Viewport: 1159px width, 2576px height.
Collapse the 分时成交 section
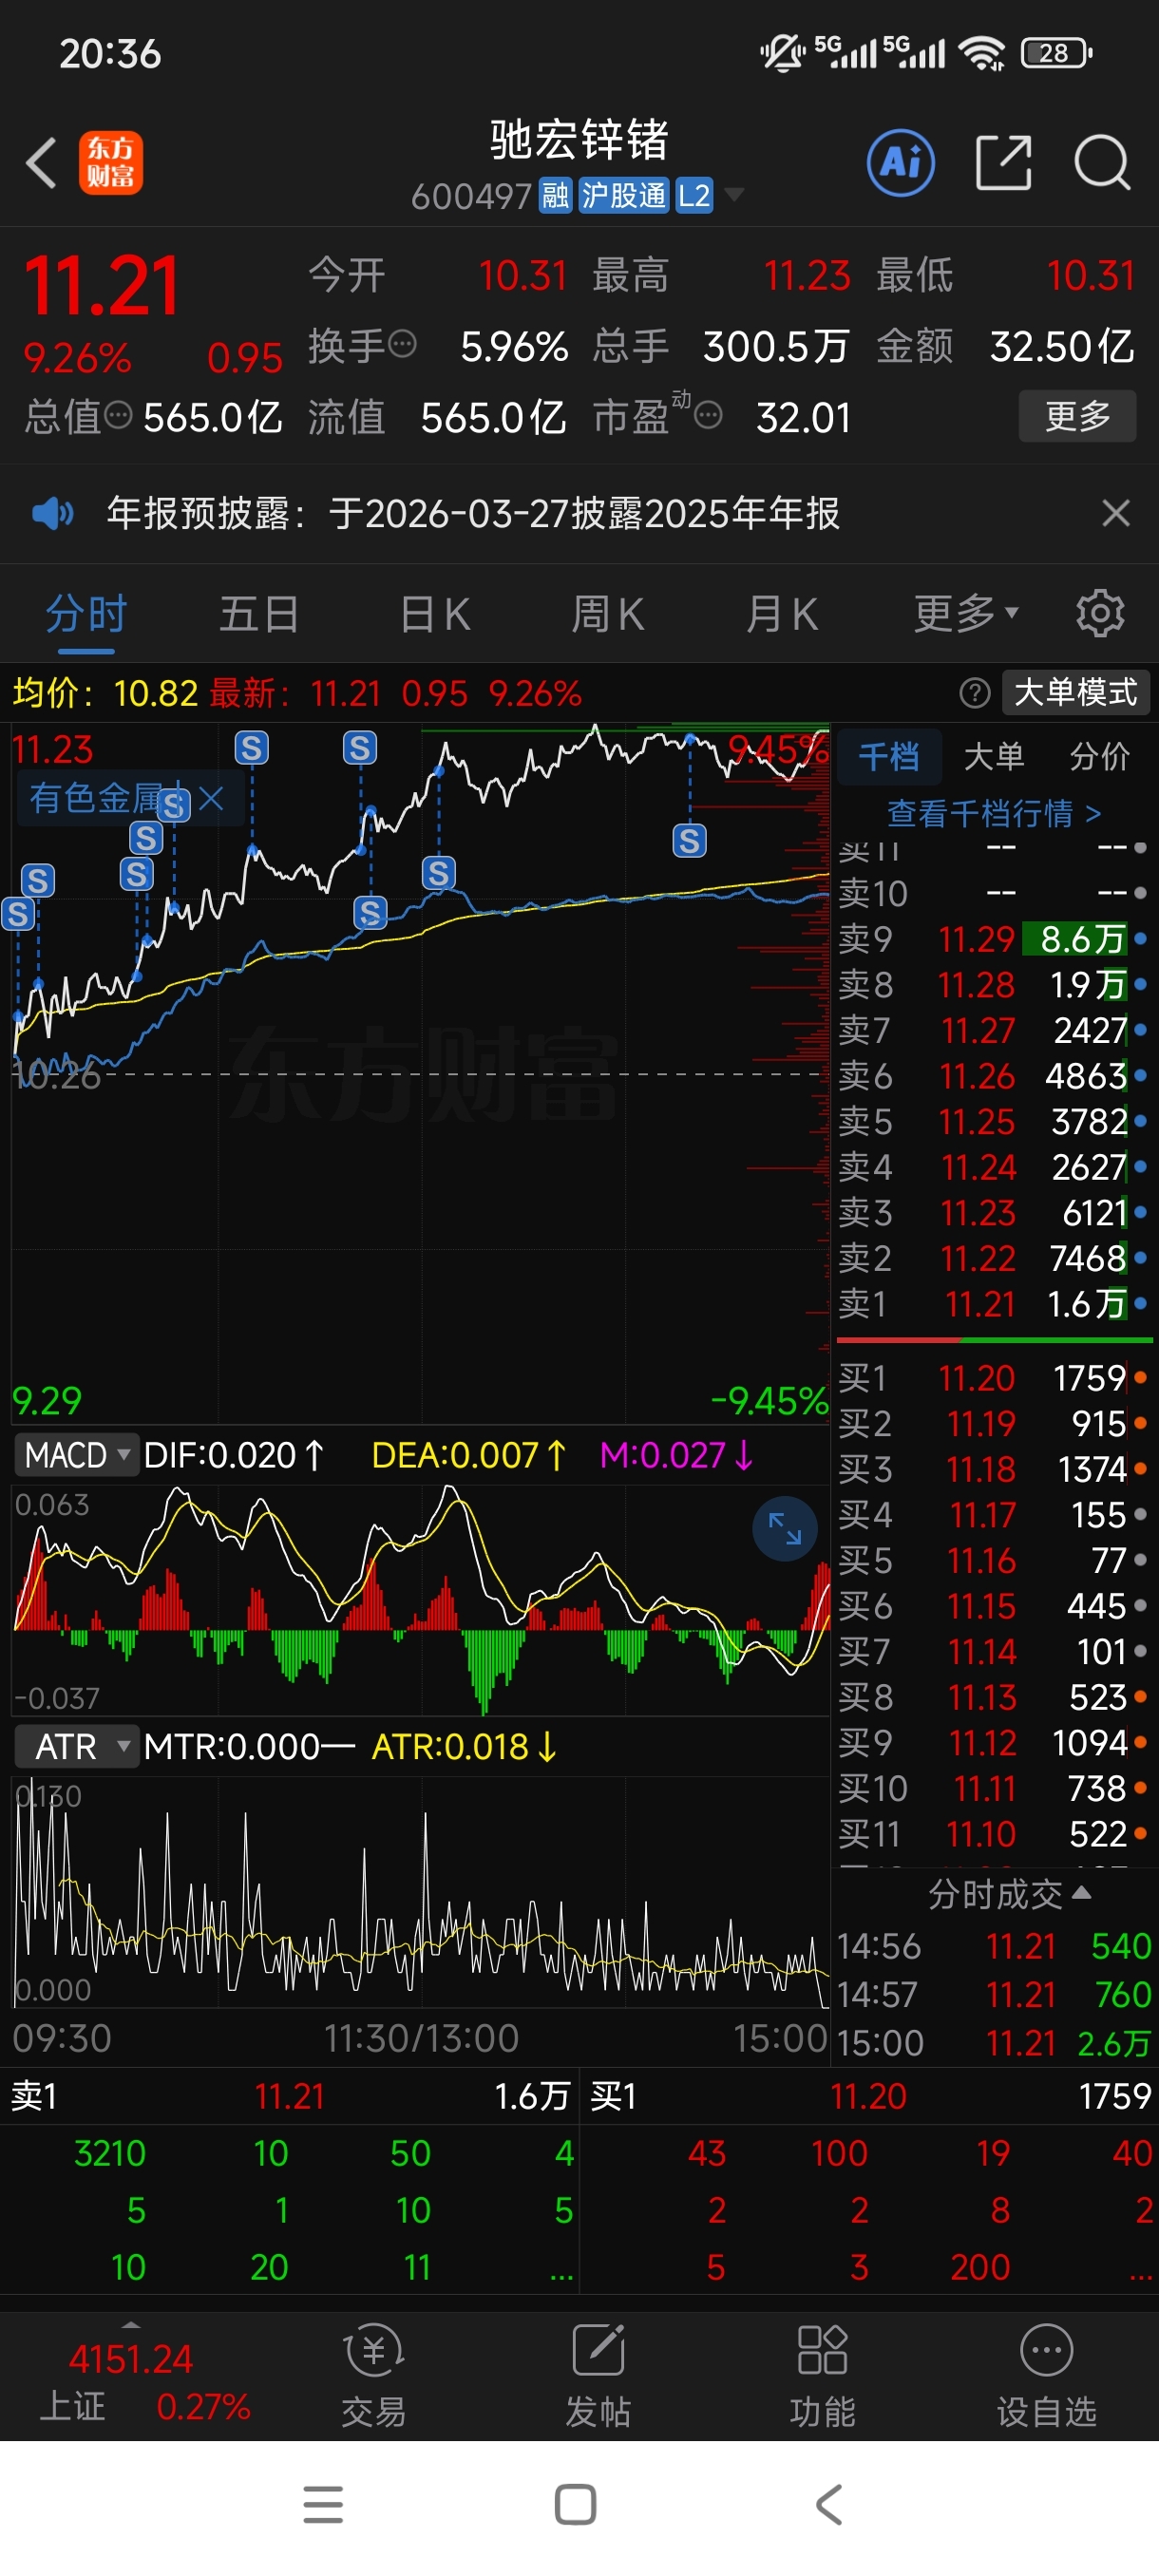[x=1008, y=1893]
